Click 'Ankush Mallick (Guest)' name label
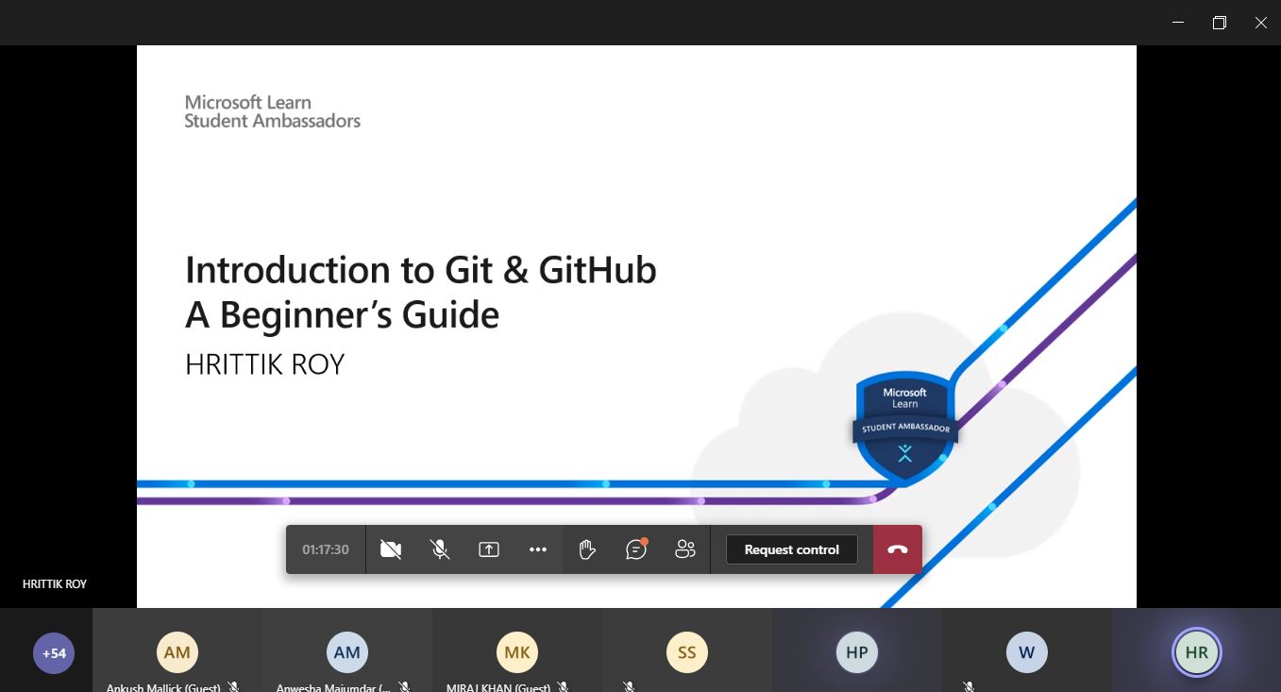The image size is (1281, 692). pyautogui.click(x=163, y=686)
